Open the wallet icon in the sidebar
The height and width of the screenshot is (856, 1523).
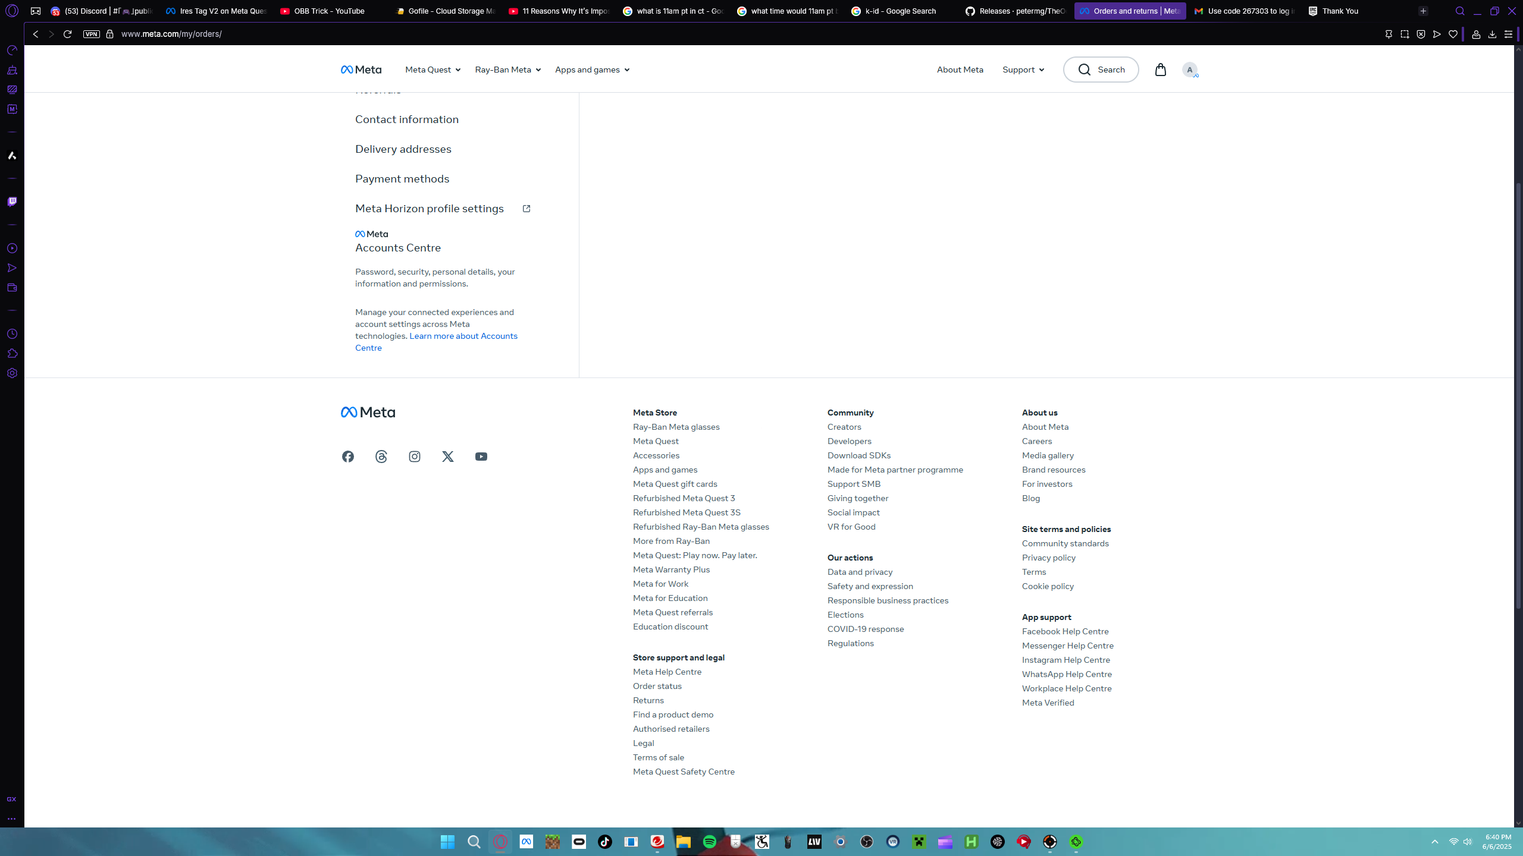(x=12, y=288)
